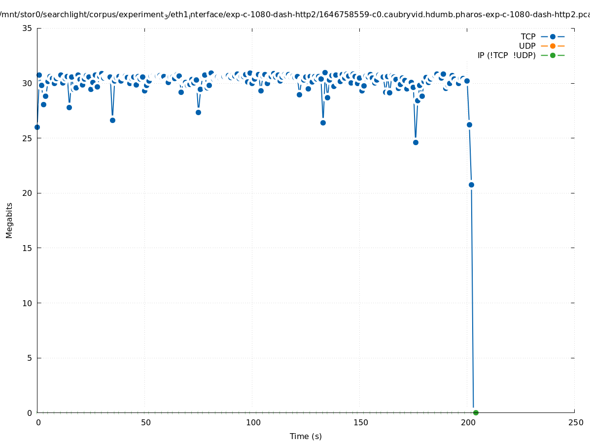590x443 pixels.
Task: Click the file path title at top
Action: click(295, 15)
